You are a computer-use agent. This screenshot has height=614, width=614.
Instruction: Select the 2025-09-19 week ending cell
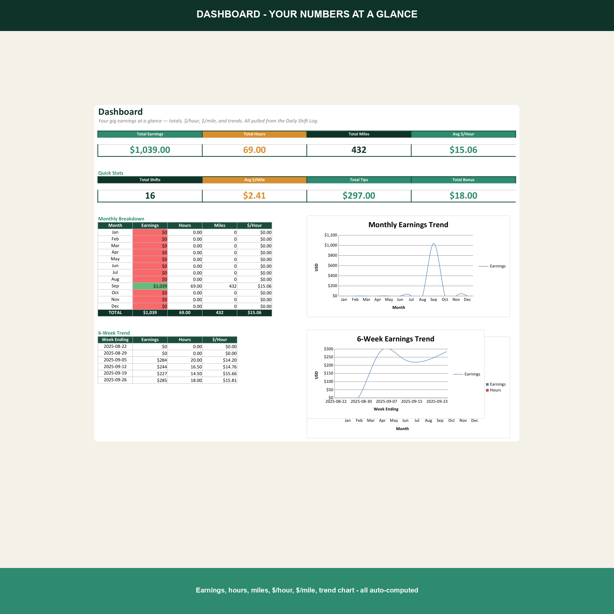115,373
